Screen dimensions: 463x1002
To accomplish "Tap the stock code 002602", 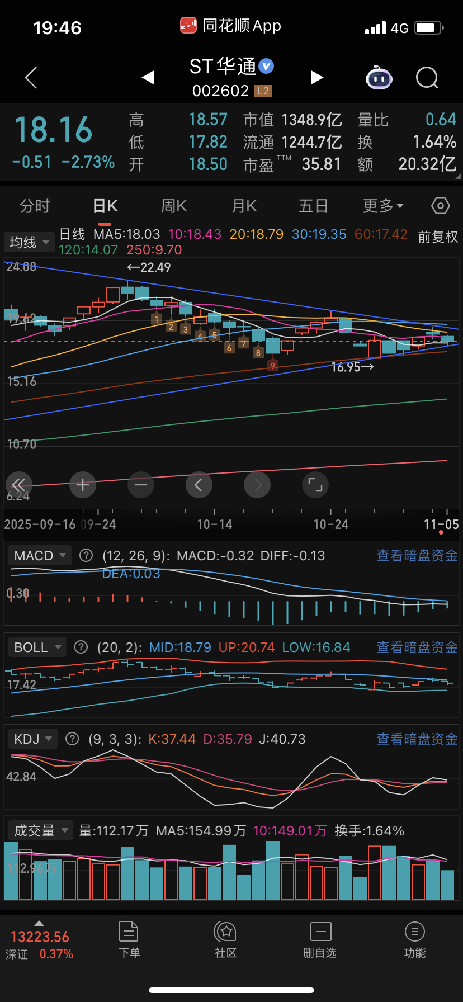I will tap(220, 91).
